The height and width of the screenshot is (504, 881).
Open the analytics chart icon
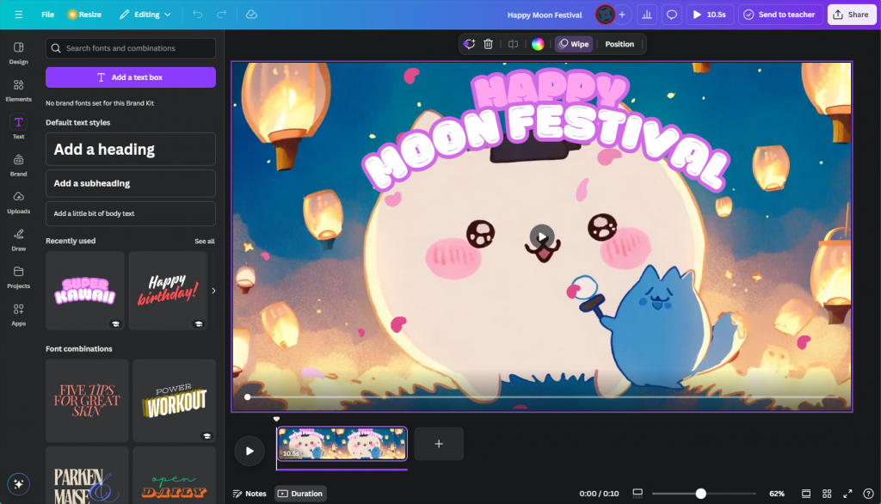(647, 15)
